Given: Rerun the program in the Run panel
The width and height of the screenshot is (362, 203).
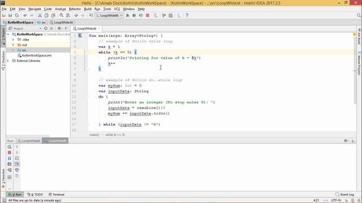Looking at the screenshot, I should 10,147.
